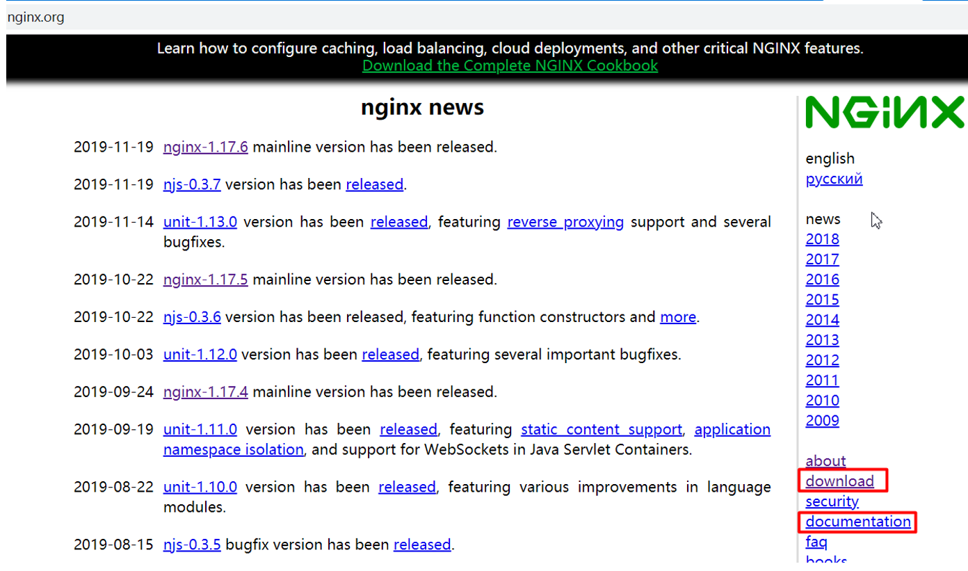Click the english language label
968x571 pixels.
coord(830,159)
